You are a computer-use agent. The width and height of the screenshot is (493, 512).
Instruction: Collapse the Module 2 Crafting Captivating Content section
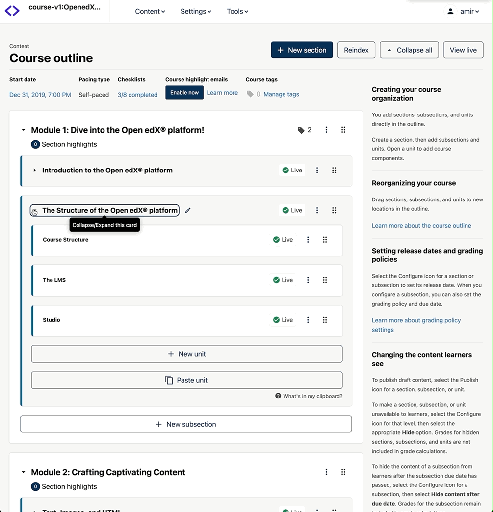(23, 472)
